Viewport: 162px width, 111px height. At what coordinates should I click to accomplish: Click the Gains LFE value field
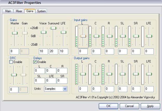click(x=64, y=51)
